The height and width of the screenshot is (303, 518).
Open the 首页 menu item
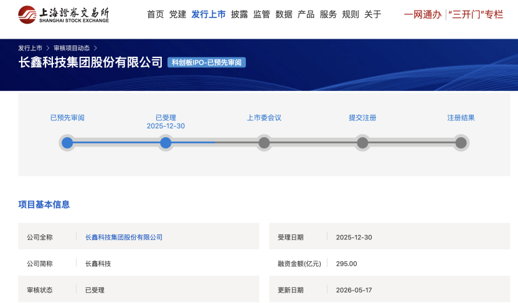(155, 14)
